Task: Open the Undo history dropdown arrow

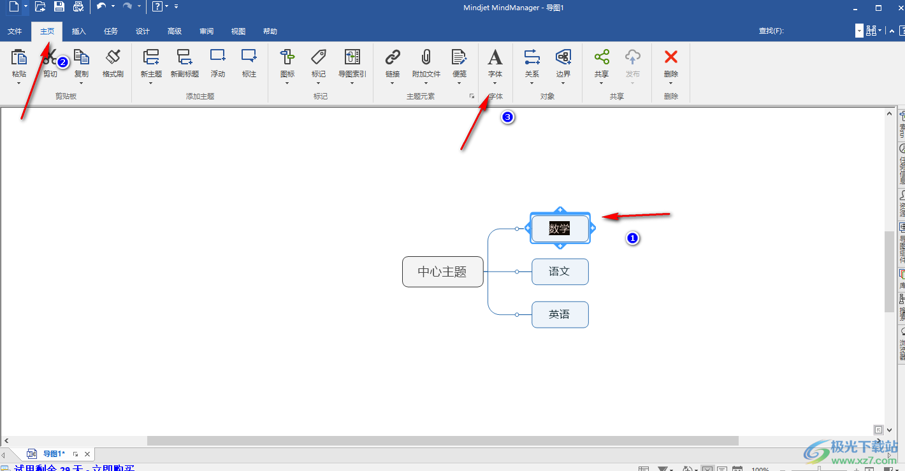Action: (x=113, y=6)
